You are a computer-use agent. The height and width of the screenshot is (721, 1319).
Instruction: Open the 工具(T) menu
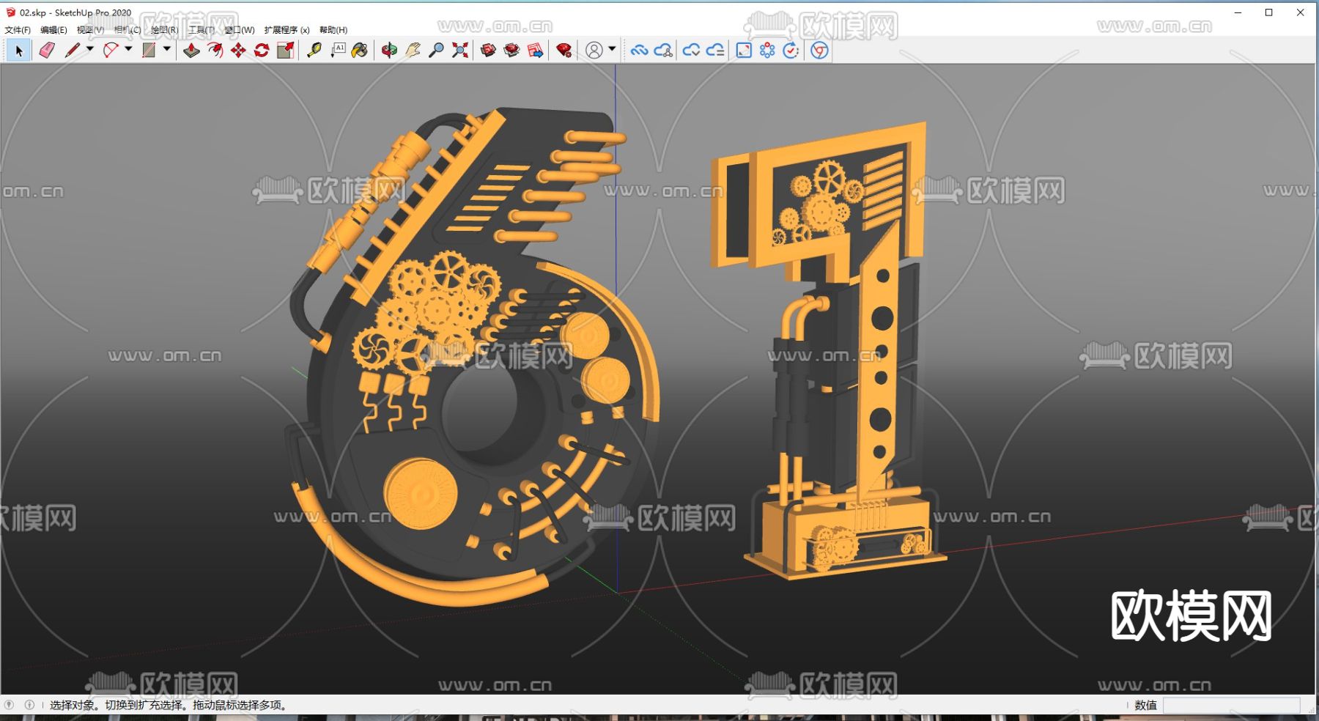(202, 30)
